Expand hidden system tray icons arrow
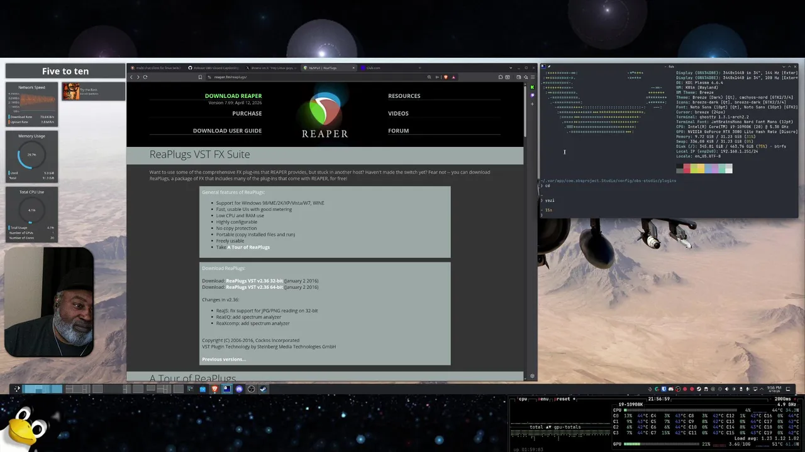805x452 pixels. [762, 389]
